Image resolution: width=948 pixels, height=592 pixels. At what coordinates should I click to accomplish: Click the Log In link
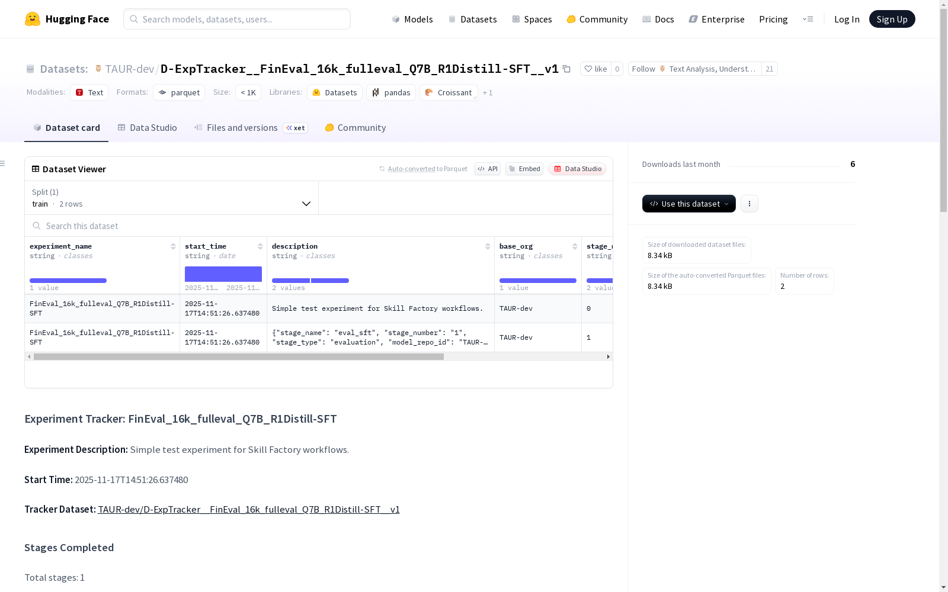click(847, 19)
